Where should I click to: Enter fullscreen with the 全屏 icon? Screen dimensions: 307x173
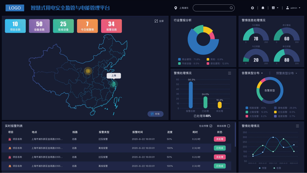pyautogui.click(x=156, y=21)
